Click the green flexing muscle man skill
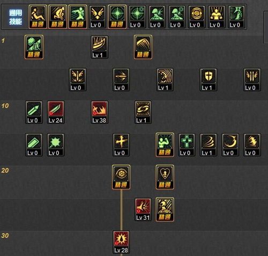 pyautogui.click(x=165, y=145)
